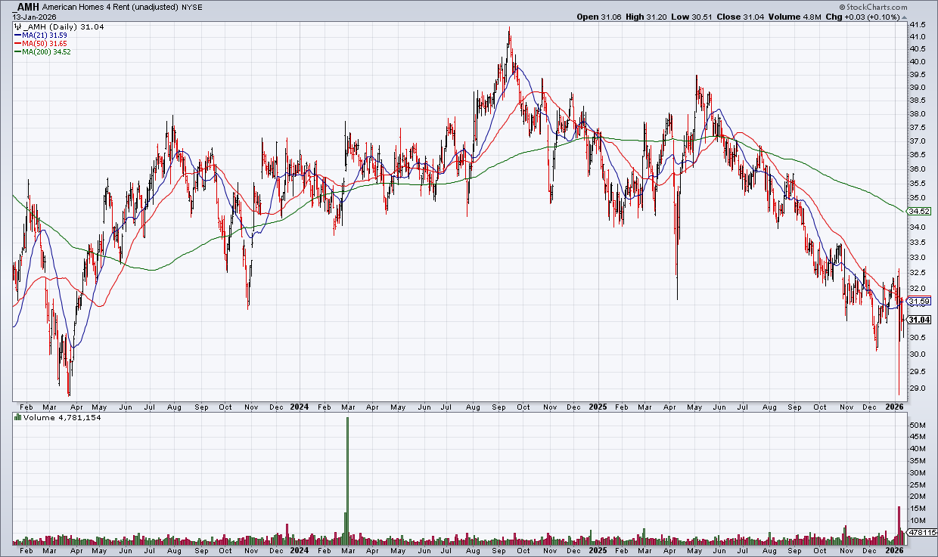Click the green 34.52 price tag on axis
Image resolution: width=938 pixels, height=557 pixels.
918,211
